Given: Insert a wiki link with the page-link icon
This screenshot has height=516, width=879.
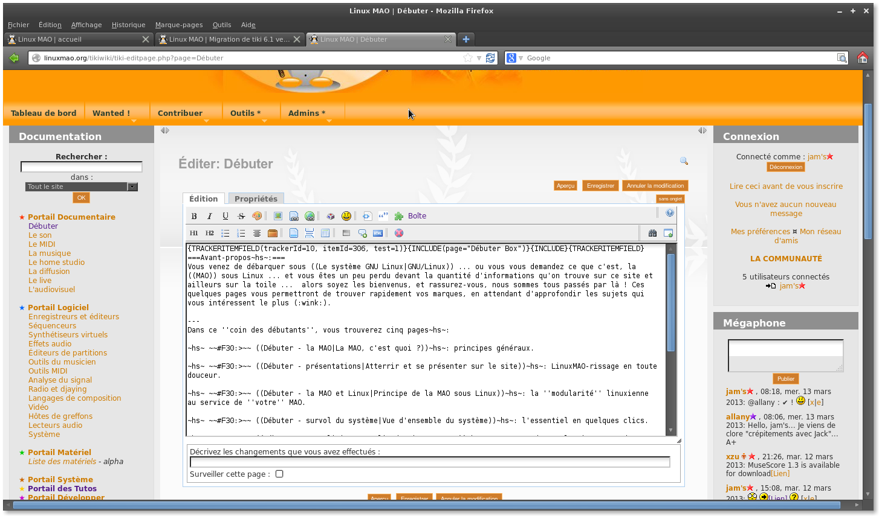Looking at the screenshot, I should coord(294,216).
